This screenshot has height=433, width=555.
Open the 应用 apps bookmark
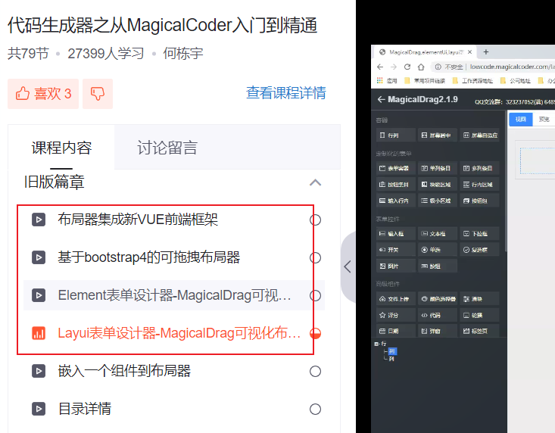pos(387,81)
